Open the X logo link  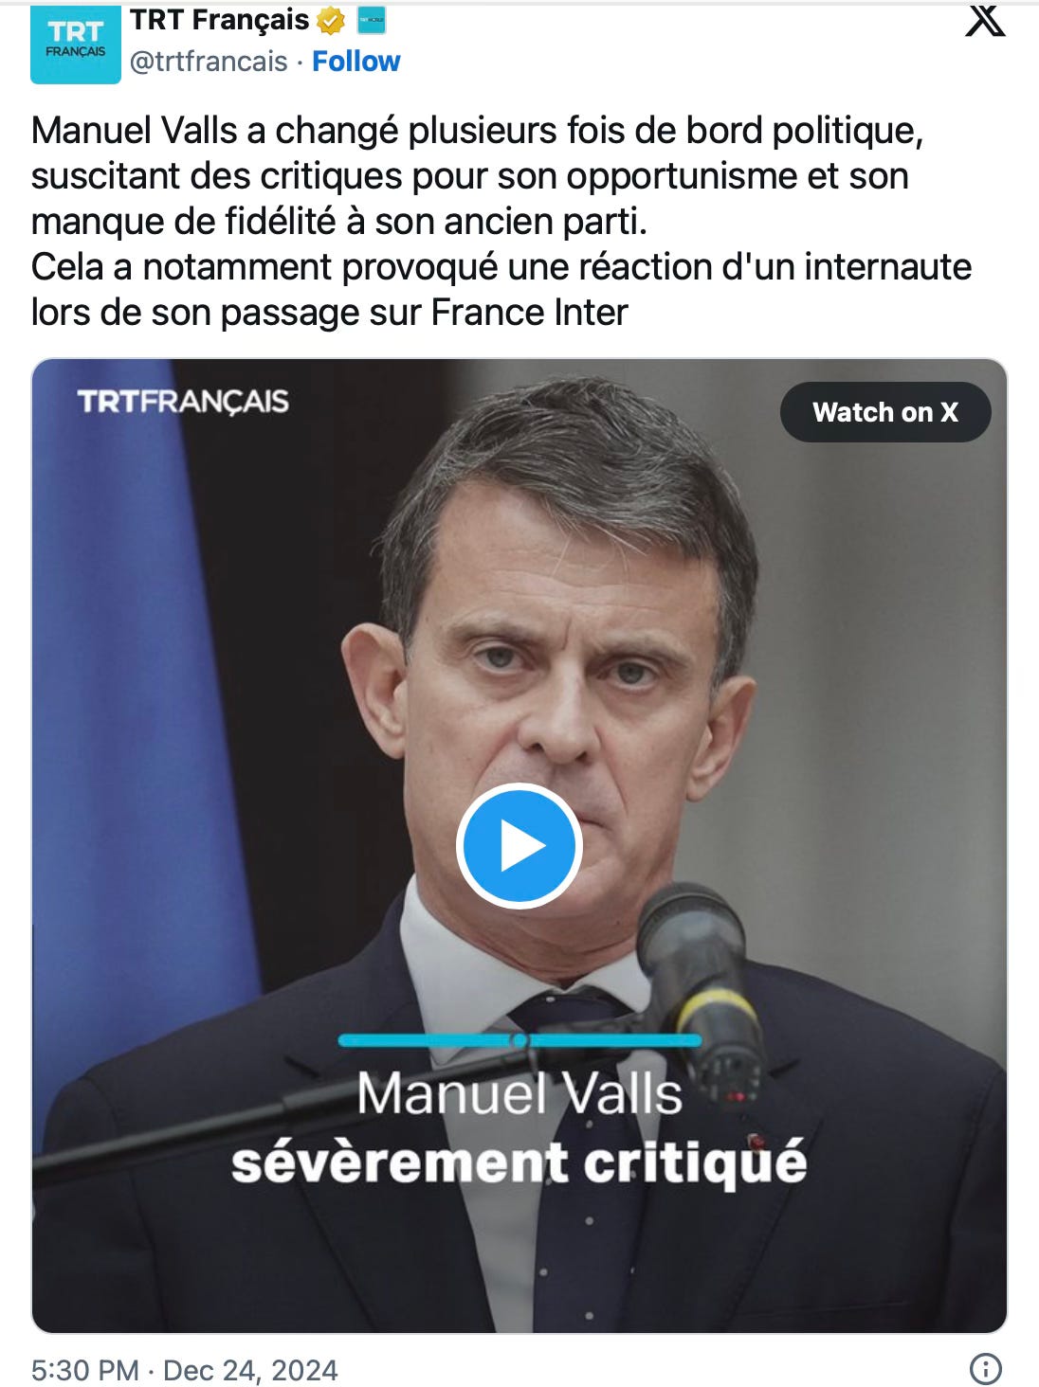coord(985,20)
